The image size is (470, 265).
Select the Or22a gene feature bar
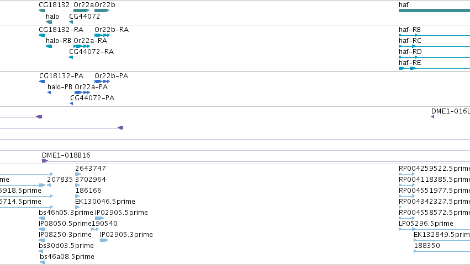[x=82, y=10]
